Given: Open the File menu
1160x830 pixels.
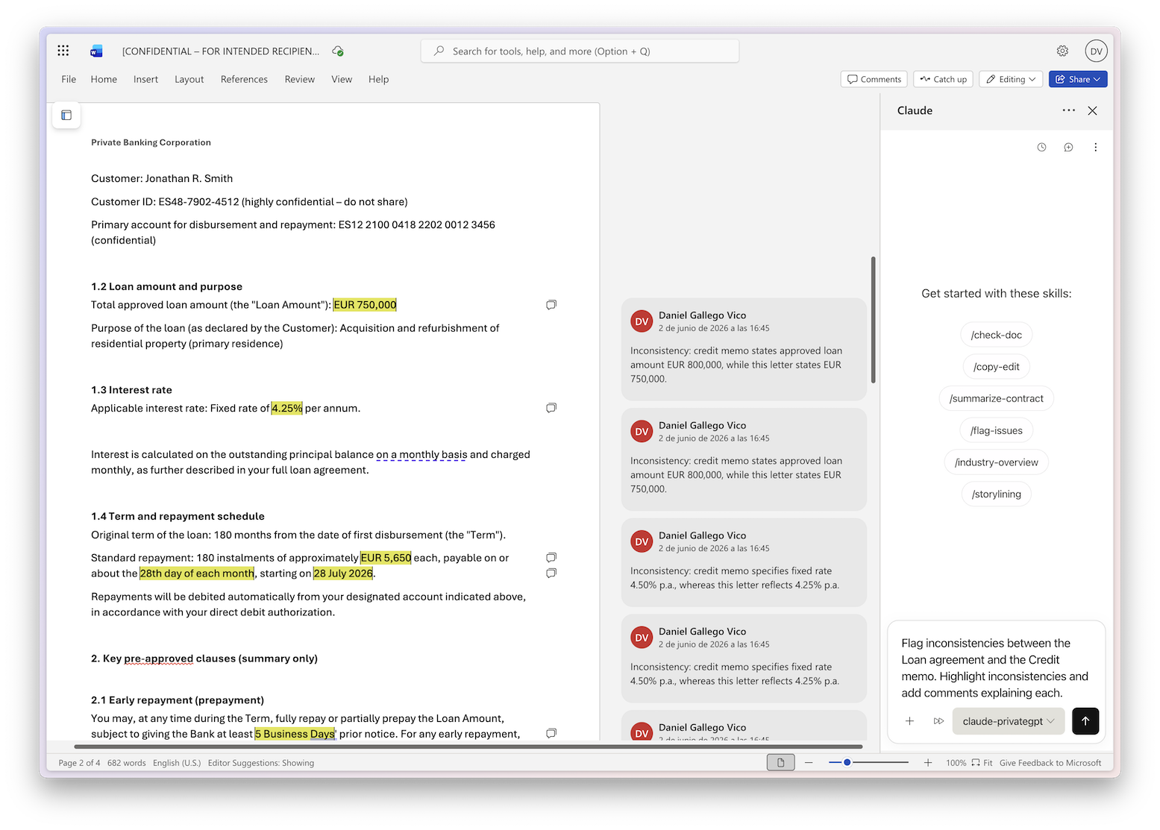Looking at the screenshot, I should 69,79.
